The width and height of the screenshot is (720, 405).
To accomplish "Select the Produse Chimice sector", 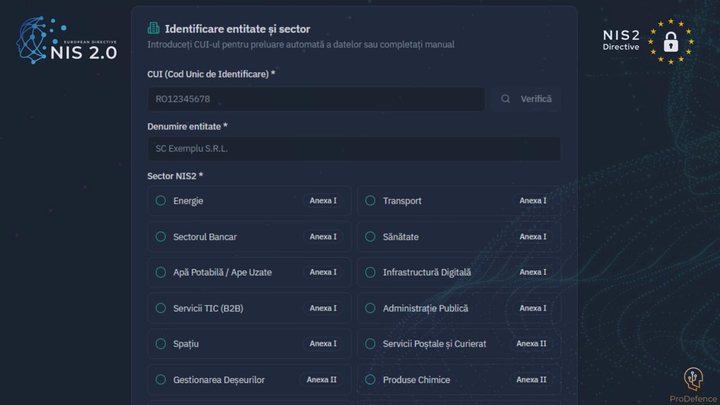I will [x=459, y=380].
